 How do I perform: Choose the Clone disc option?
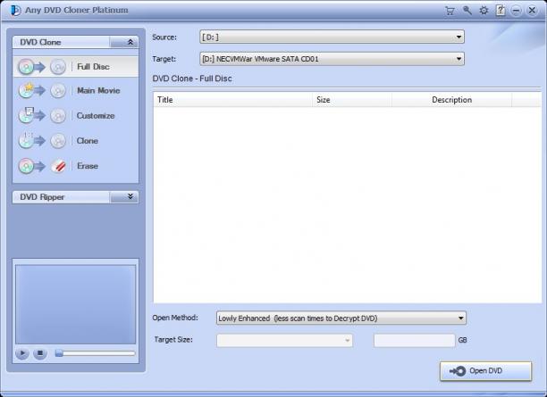76,141
